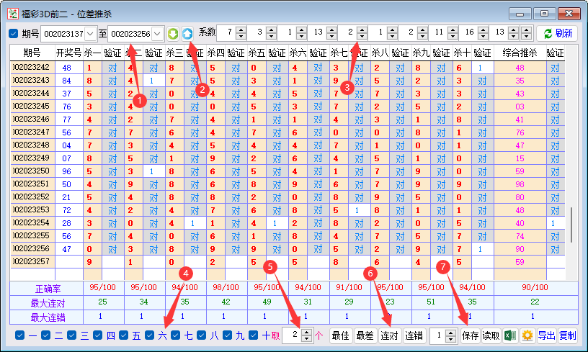This screenshot has width=588, height=352.
Task: Click the blue up-arrow icon
Action: (187, 34)
